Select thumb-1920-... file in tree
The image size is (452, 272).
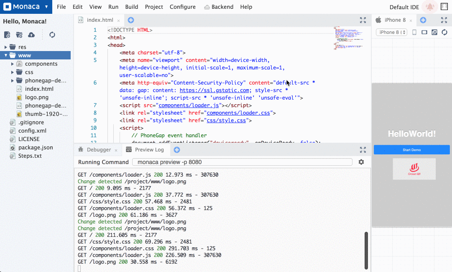point(46,114)
